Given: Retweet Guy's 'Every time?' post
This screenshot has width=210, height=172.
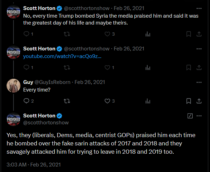Looking at the screenshot, I should click(x=67, y=101).
